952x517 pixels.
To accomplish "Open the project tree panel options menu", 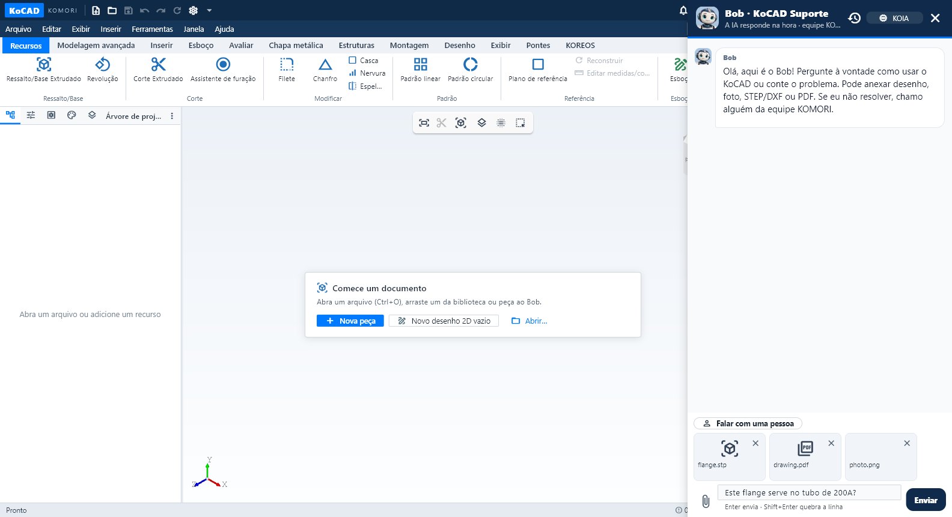I will [x=172, y=116].
